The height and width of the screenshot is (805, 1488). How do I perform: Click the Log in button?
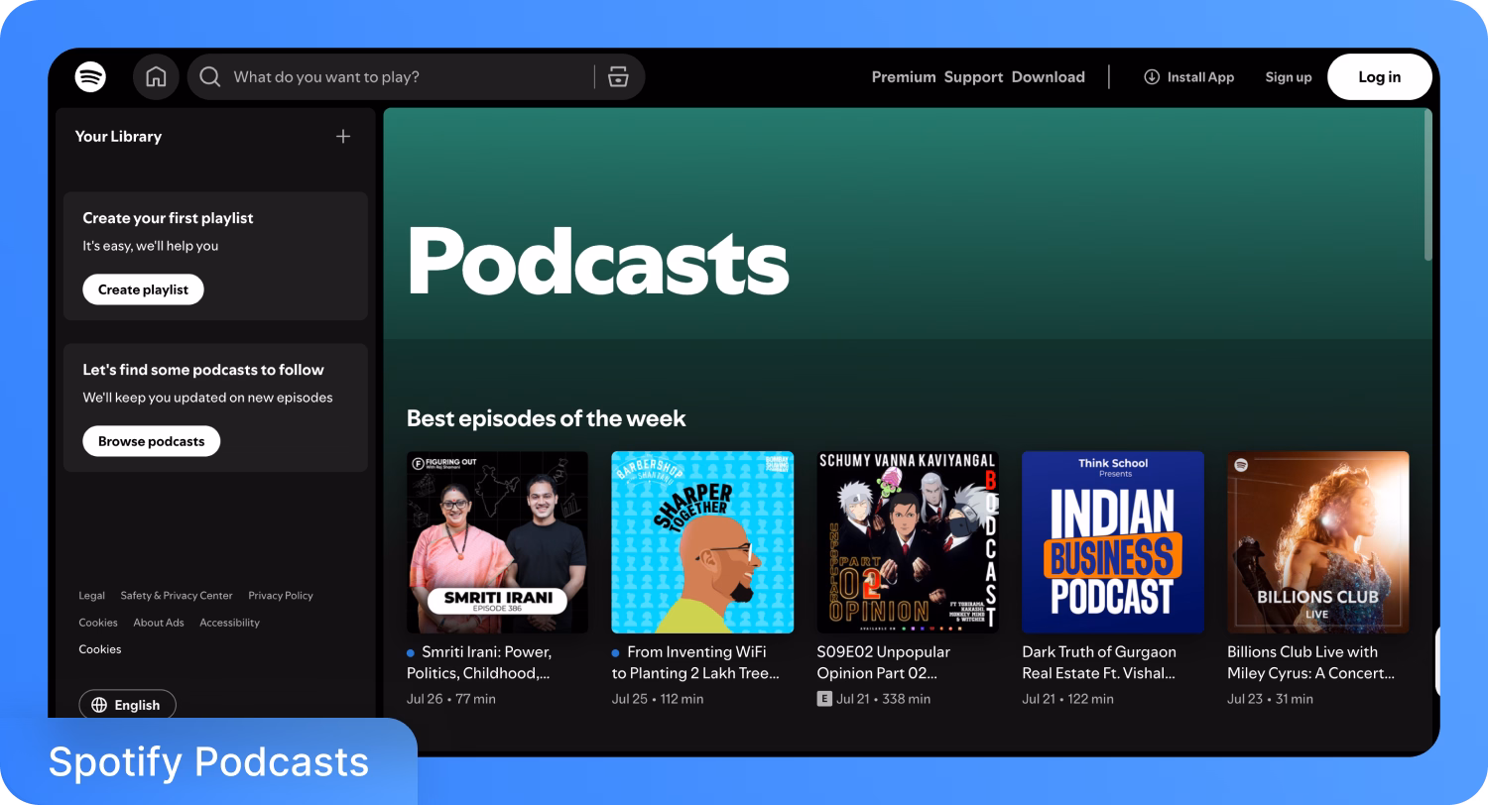pyautogui.click(x=1380, y=76)
